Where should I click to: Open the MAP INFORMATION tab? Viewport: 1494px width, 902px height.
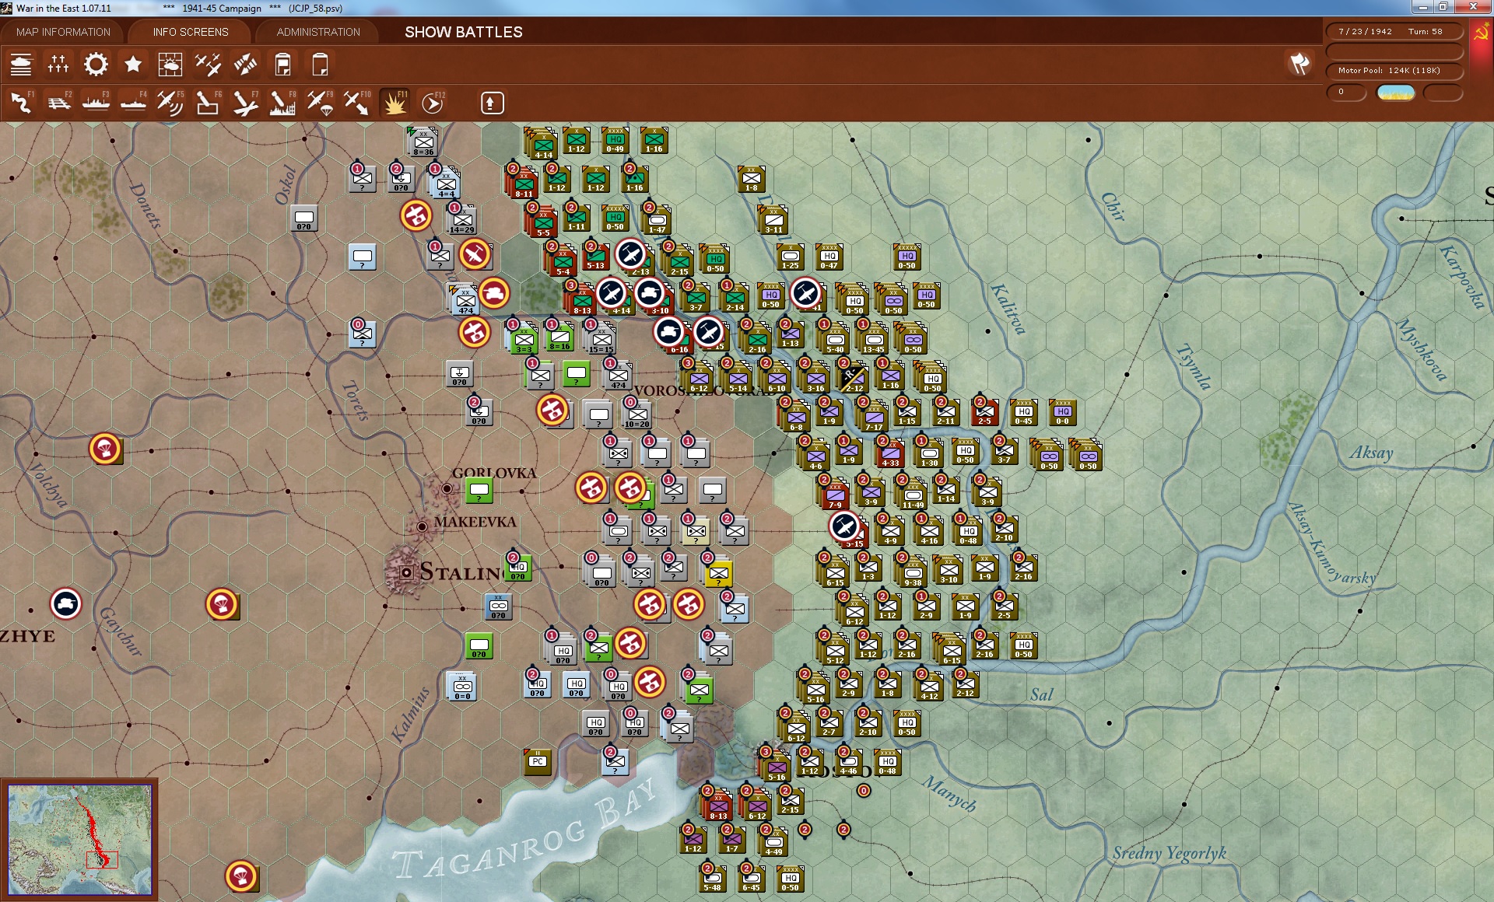63,32
